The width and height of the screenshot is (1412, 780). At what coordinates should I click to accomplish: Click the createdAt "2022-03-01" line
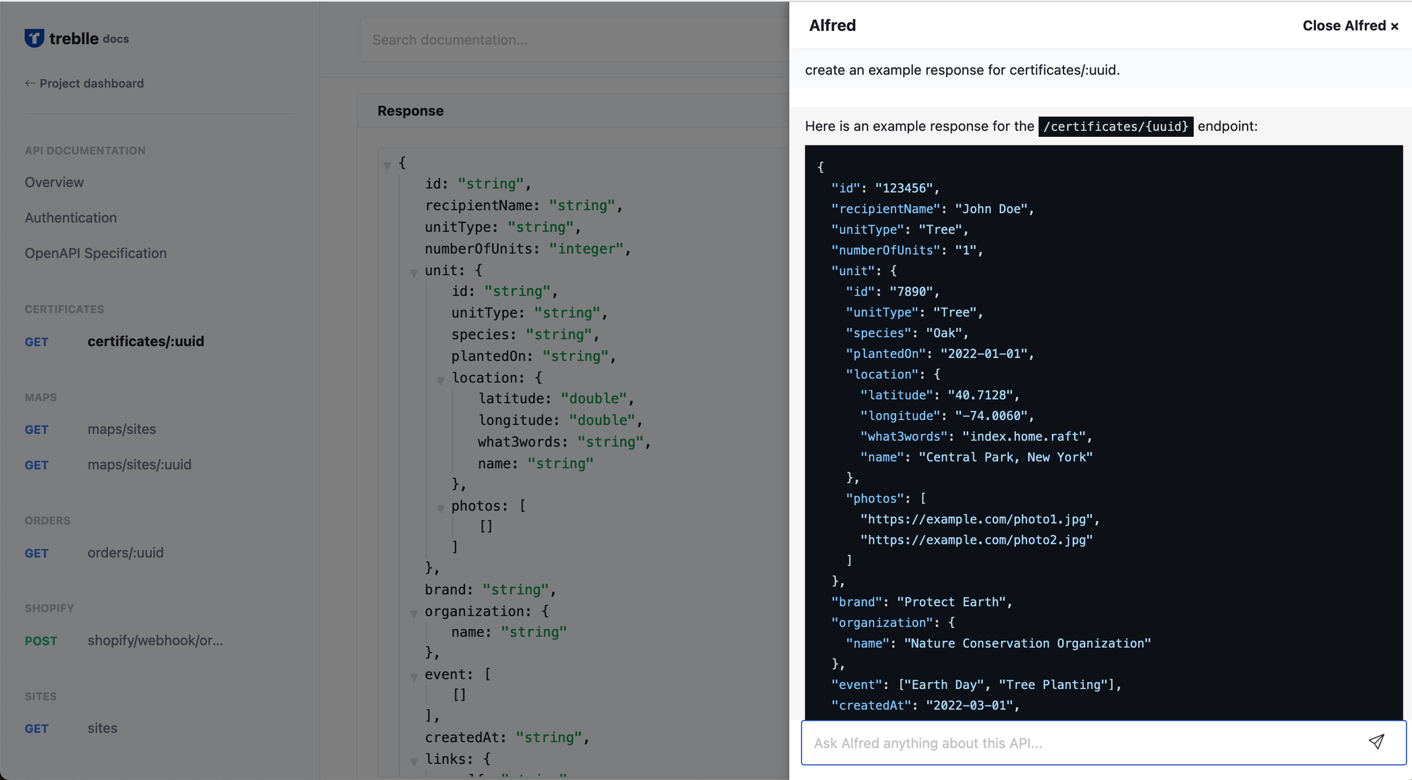coord(925,706)
